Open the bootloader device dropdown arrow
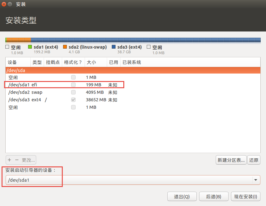Screen dimensions: 266x206 click(x=256, y=180)
